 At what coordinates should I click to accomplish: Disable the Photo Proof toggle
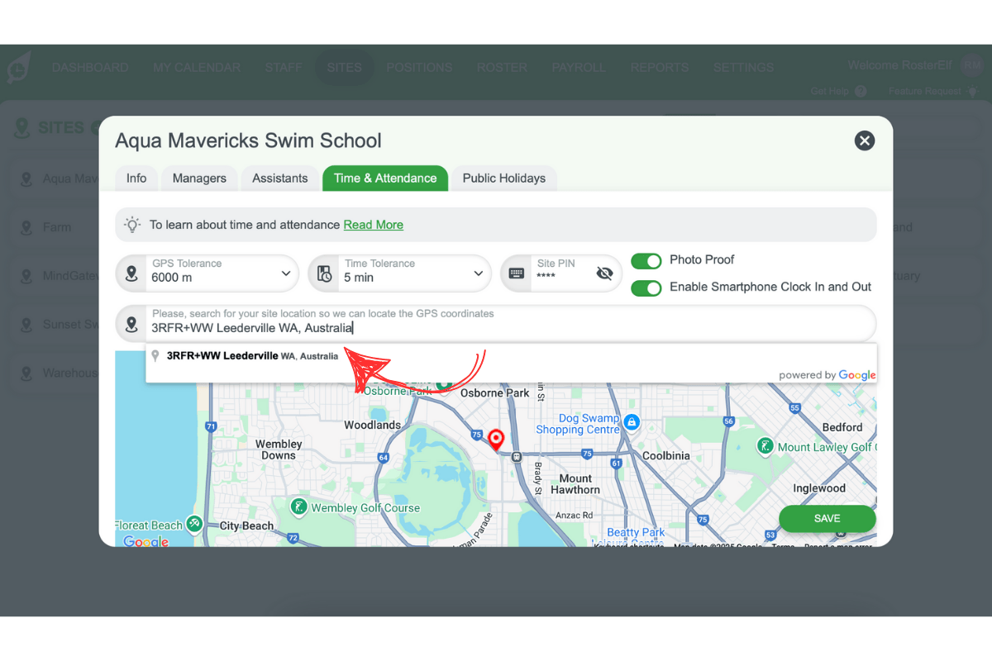pos(646,261)
